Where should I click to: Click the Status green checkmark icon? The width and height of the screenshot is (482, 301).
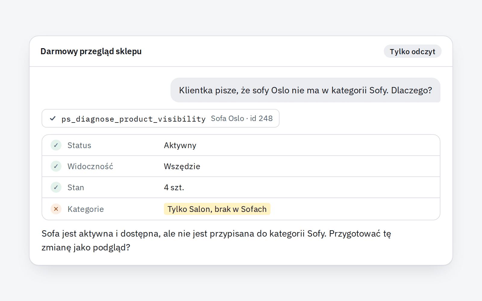tap(56, 145)
